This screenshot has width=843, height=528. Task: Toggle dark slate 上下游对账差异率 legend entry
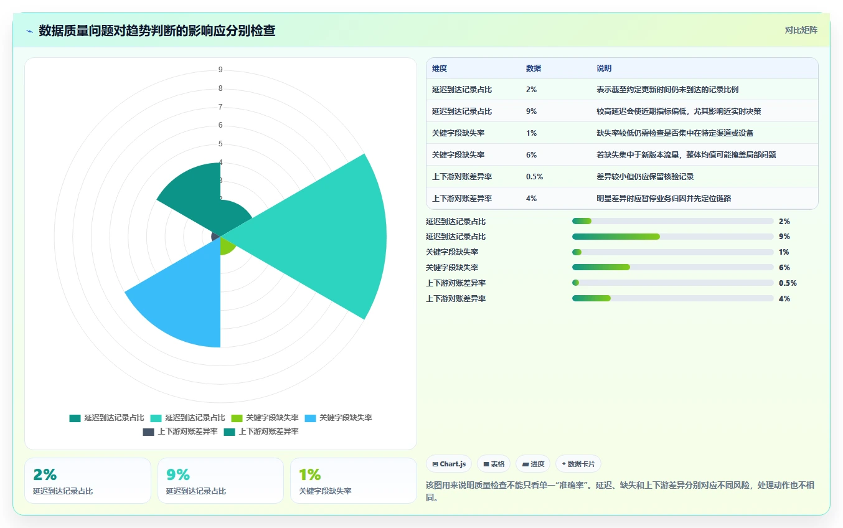coord(180,431)
